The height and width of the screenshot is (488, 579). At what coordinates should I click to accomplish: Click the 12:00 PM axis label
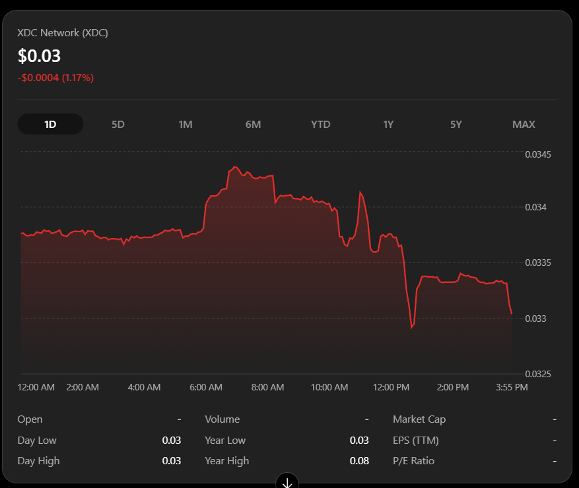point(391,387)
